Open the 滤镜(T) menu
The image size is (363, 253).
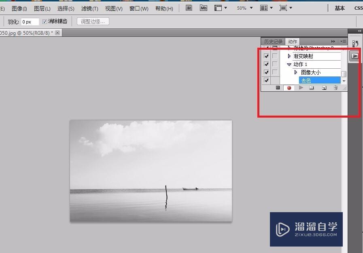[x=89, y=8]
